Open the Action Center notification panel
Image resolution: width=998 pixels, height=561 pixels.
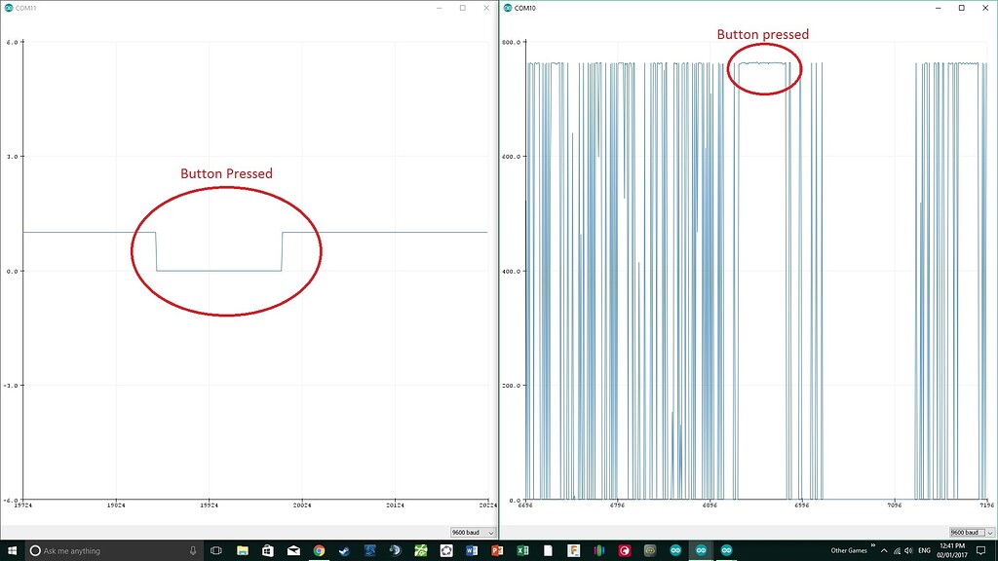click(979, 550)
